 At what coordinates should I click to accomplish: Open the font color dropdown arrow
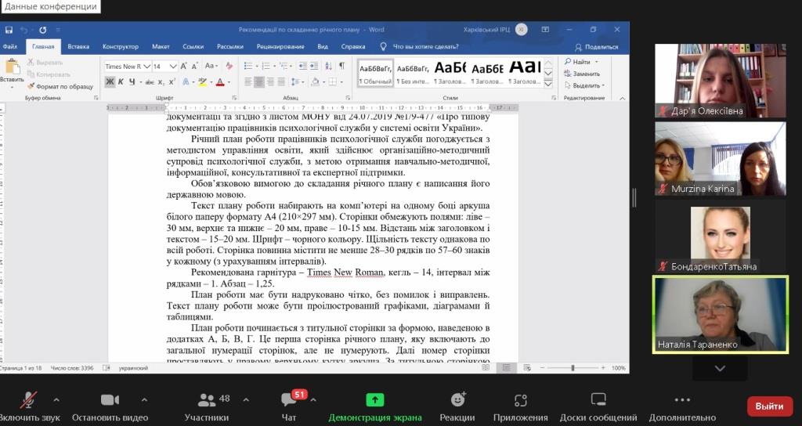(229, 81)
